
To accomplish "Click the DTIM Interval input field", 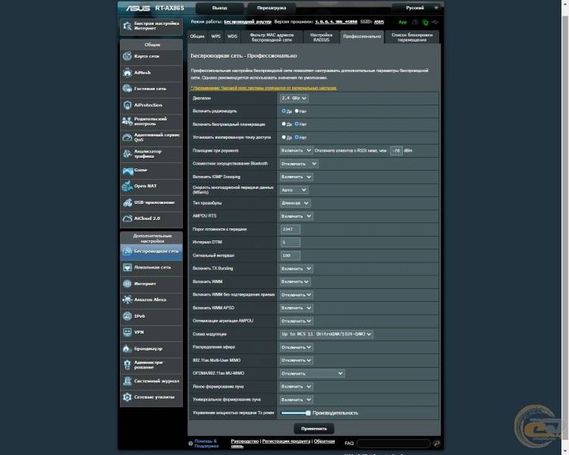I will pyautogui.click(x=290, y=243).
